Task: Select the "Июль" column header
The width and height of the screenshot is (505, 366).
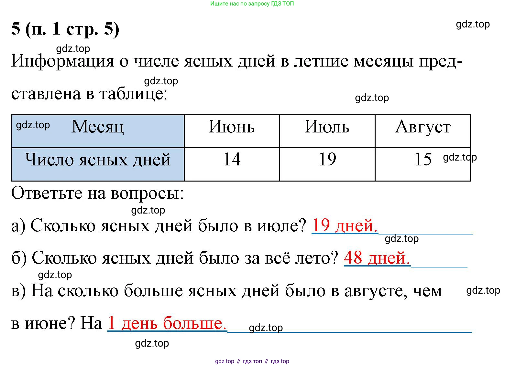Action: pyautogui.click(x=327, y=127)
